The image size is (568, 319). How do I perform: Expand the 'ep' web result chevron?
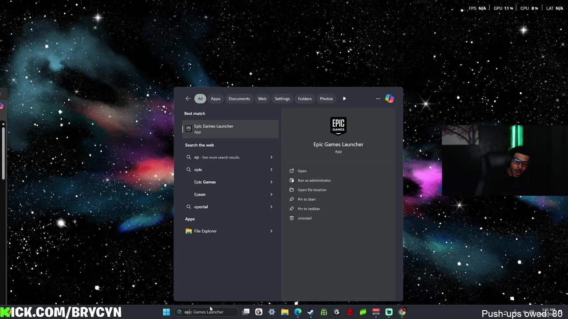point(271,157)
